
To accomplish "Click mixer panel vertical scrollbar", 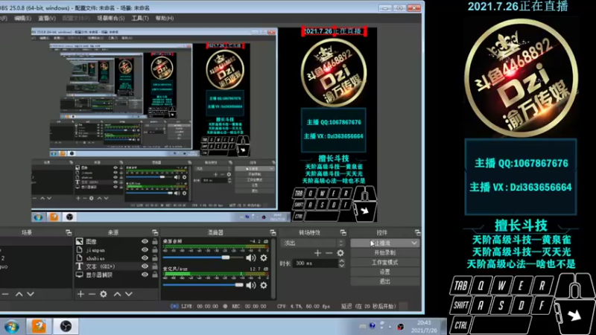I will pos(273,268).
